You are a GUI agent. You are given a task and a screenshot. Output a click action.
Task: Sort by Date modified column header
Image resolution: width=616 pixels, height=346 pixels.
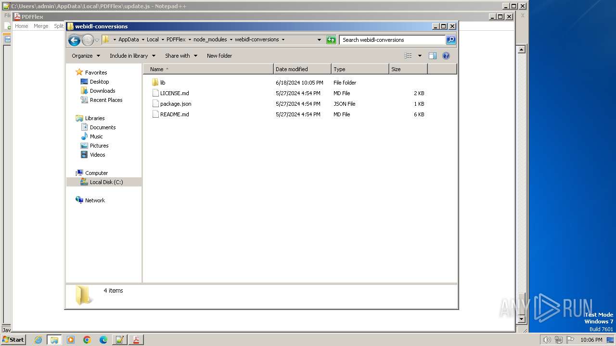[302, 69]
